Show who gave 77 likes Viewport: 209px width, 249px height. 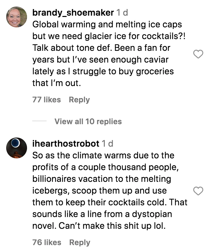(x=47, y=100)
